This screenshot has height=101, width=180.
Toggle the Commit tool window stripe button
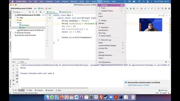[x=10, y=35]
